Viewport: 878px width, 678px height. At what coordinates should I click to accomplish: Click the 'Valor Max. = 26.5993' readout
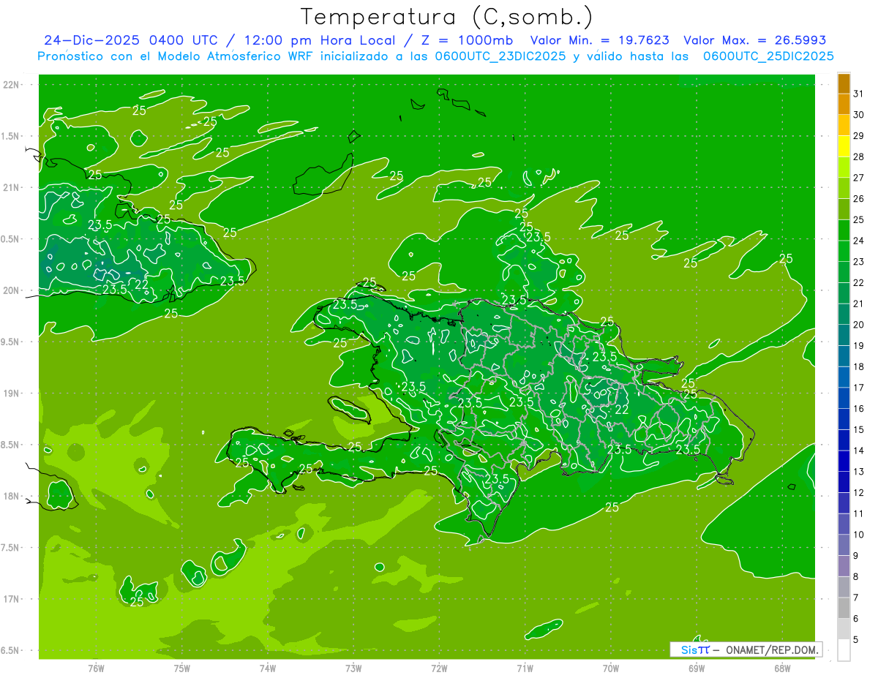[754, 41]
